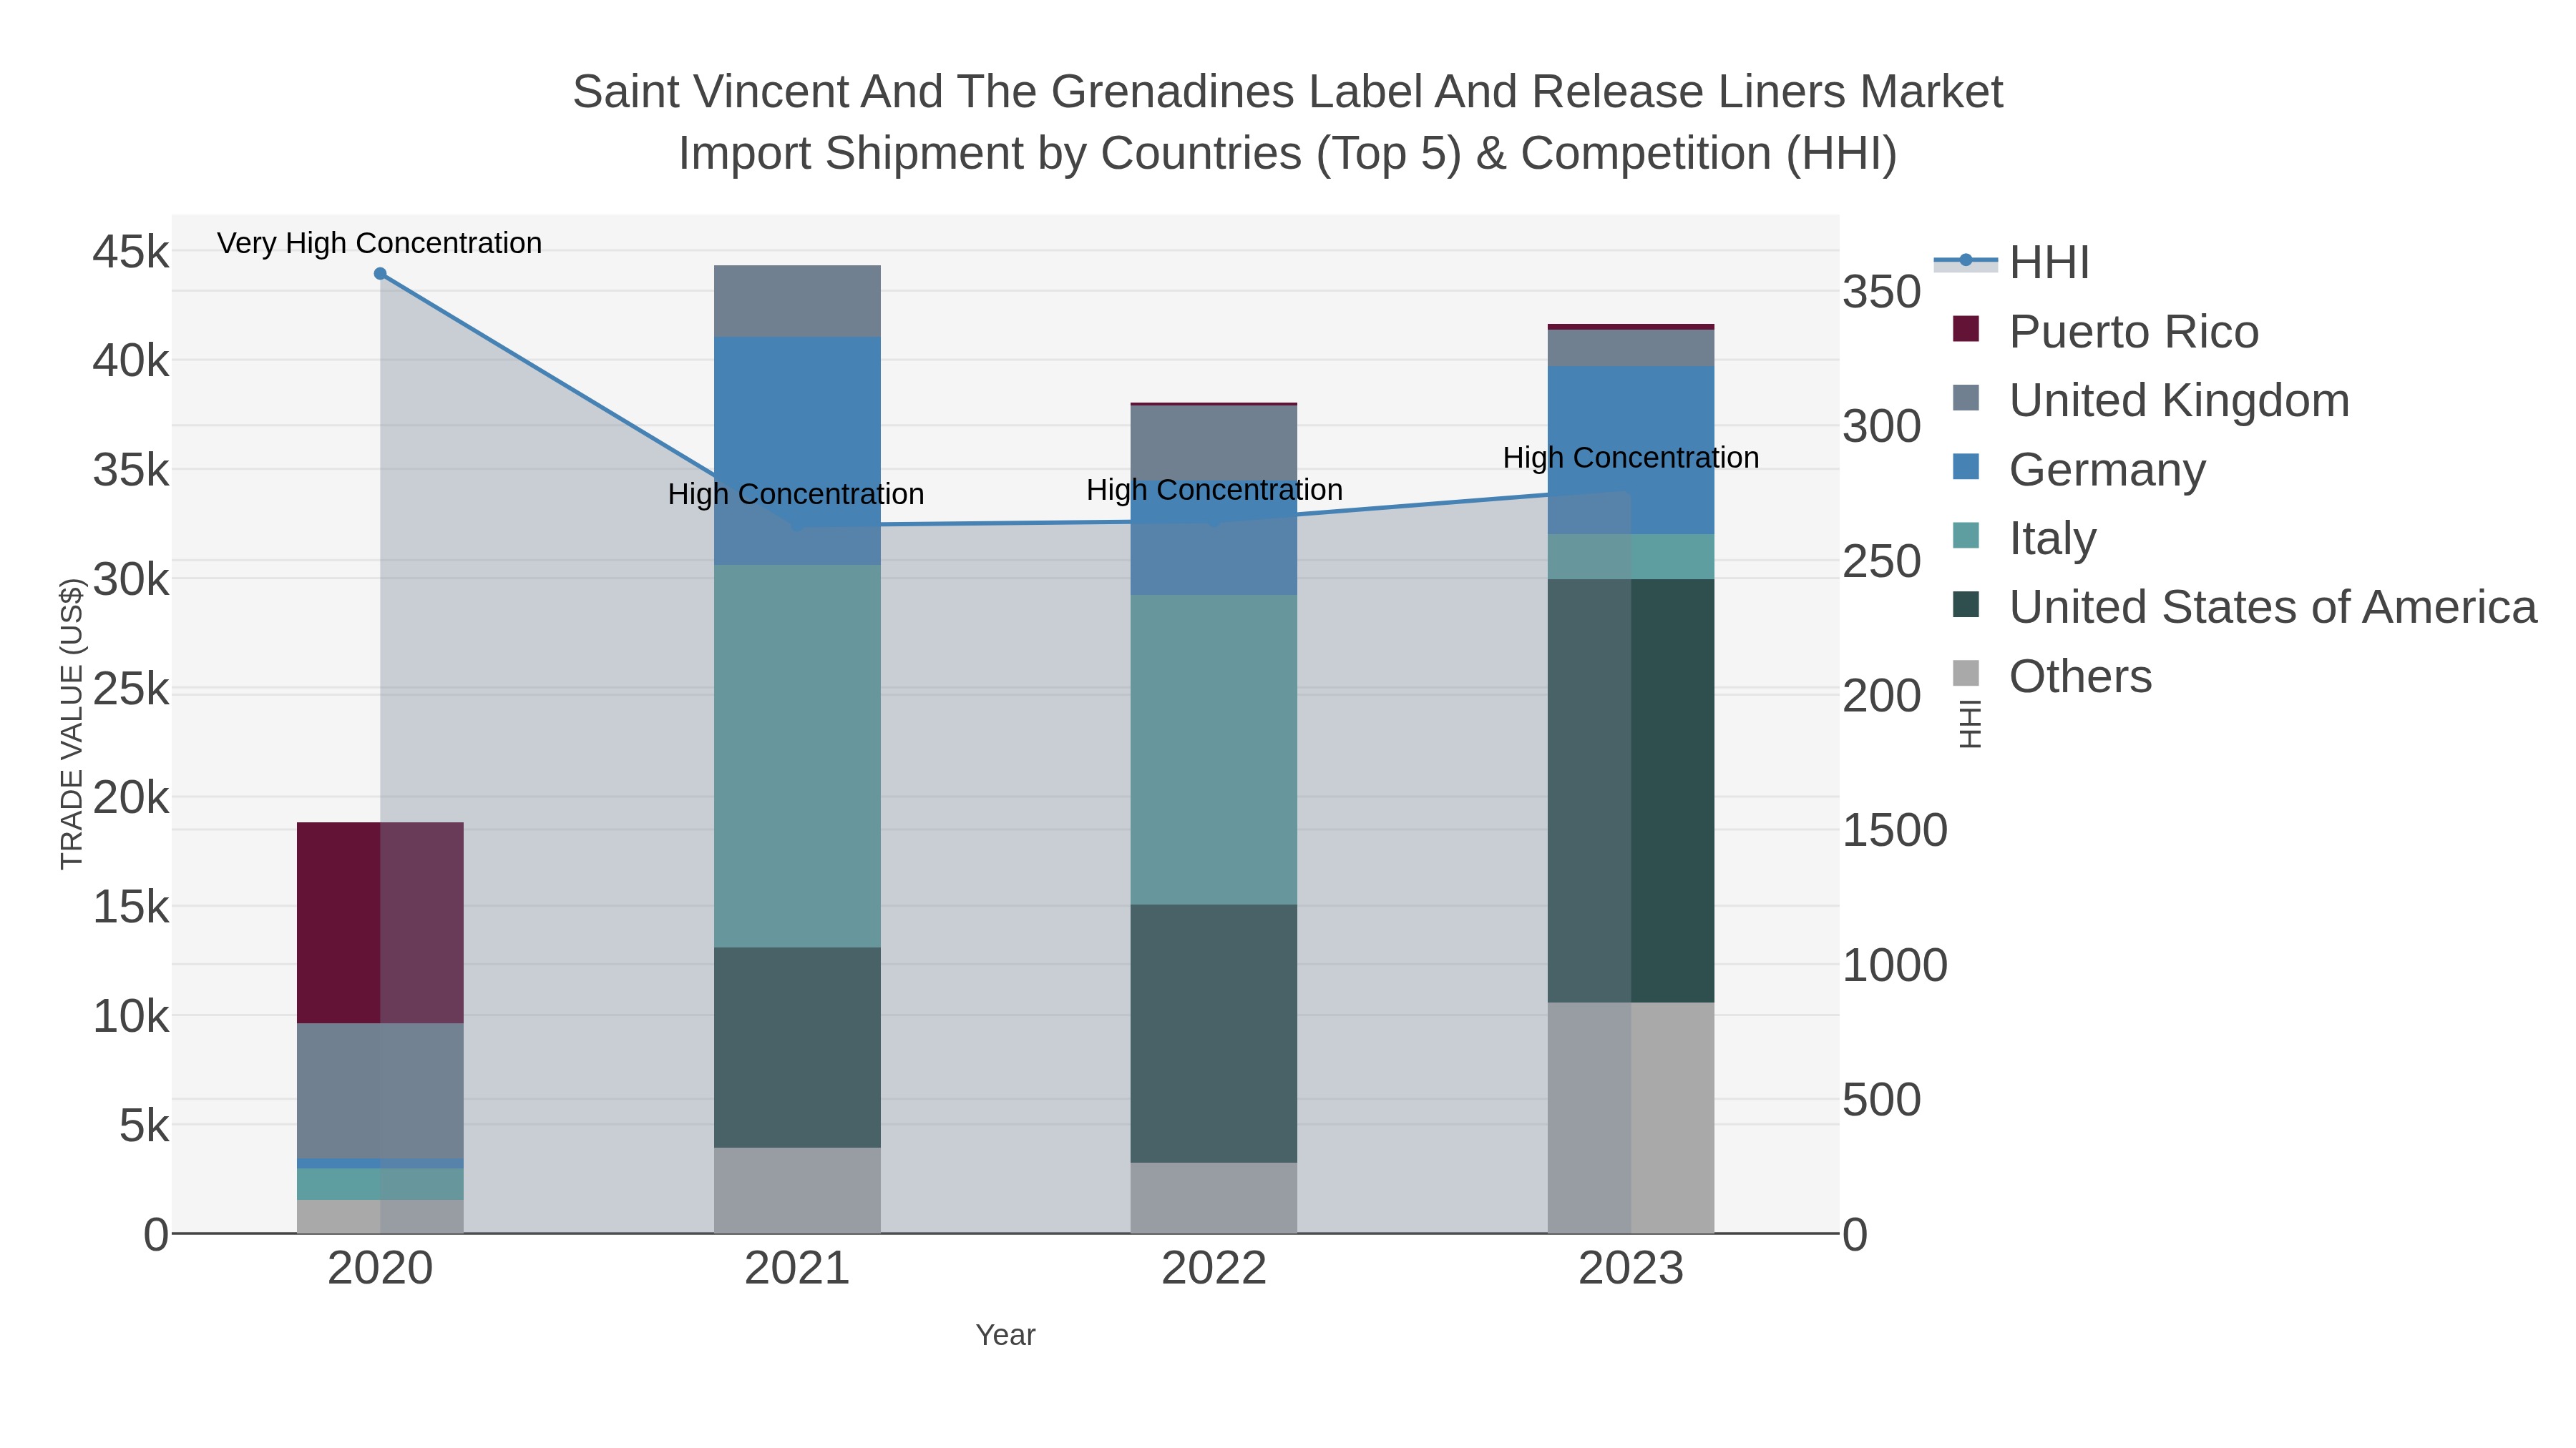This screenshot has height=1448, width=2576.
Task: Click the Others gray legend swatch
Action: click(1966, 674)
